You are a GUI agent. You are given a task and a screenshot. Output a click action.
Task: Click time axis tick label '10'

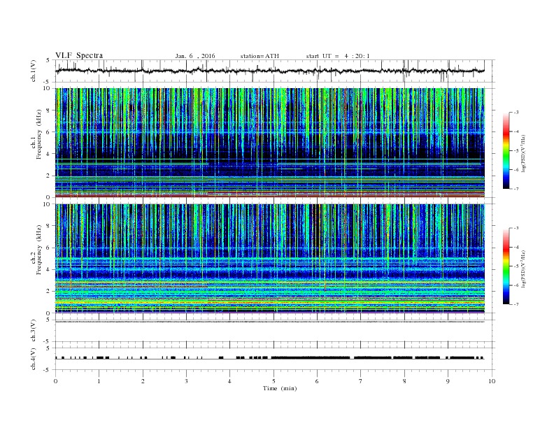pyautogui.click(x=492, y=381)
